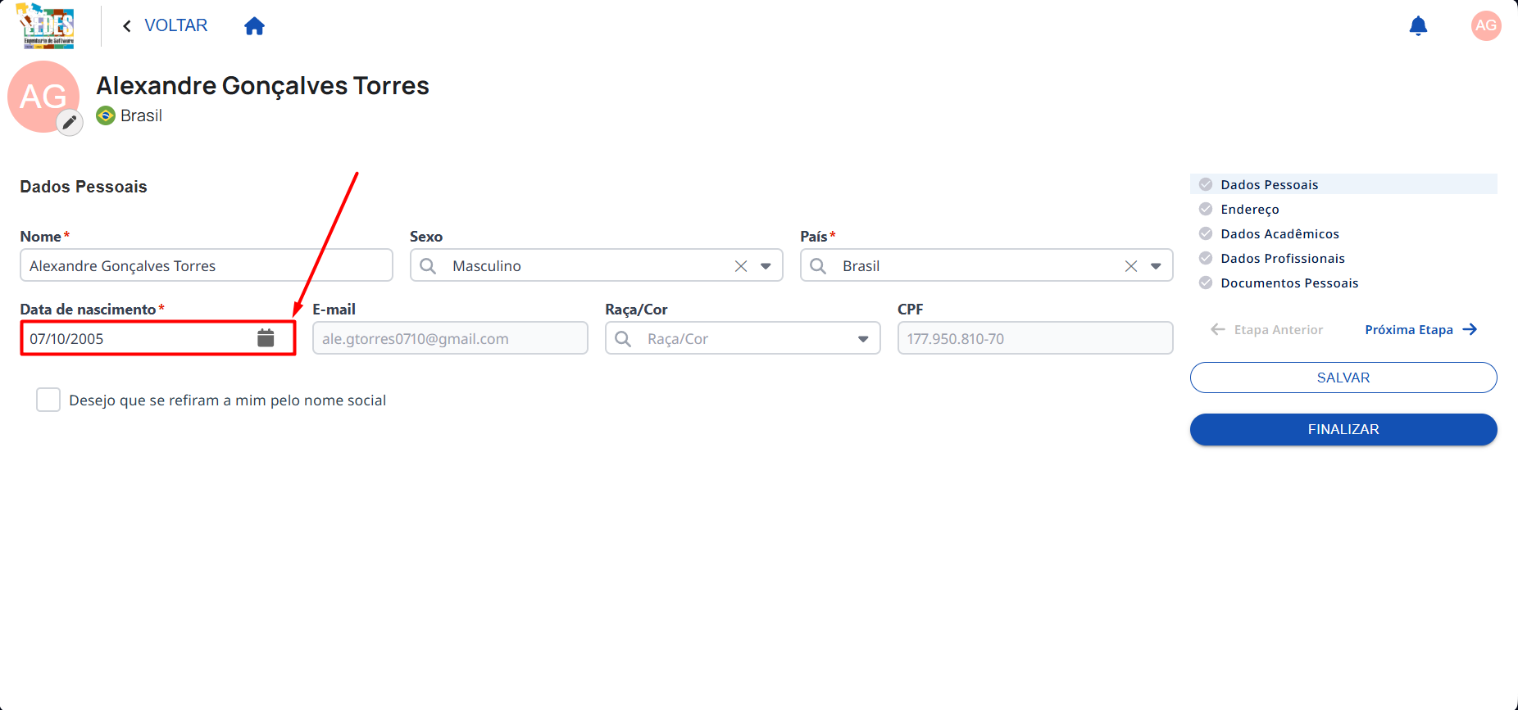Click the LEDS logo
Image resolution: width=1518 pixels, height=710 pixels.
(x=46, y=26)
